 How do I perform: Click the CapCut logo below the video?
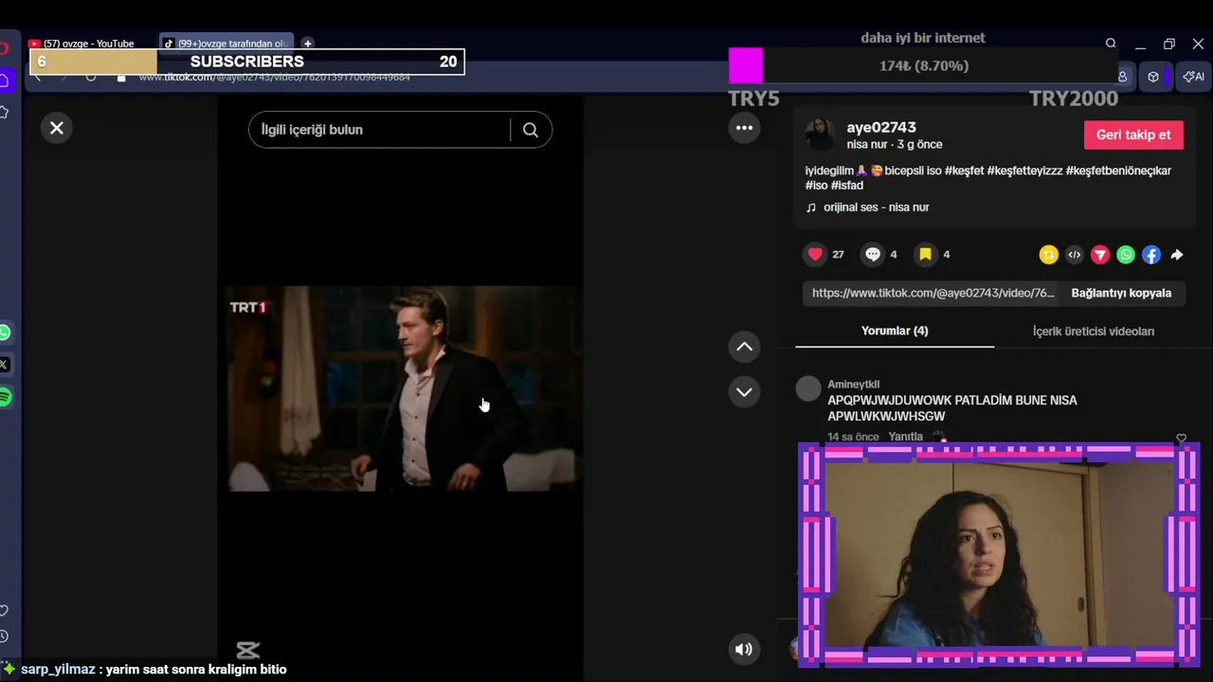tap(247, 650)
